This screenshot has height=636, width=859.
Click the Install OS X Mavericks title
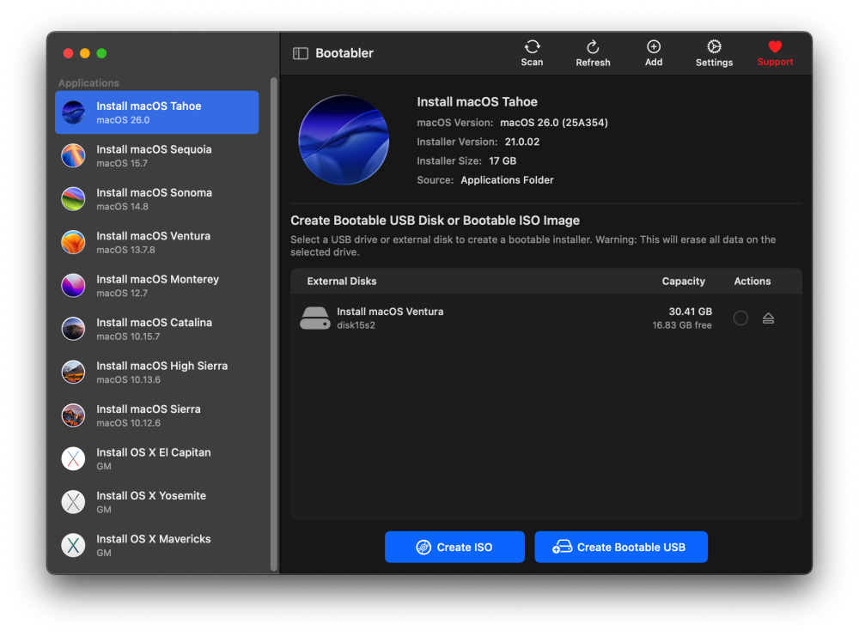click(154, 538)
